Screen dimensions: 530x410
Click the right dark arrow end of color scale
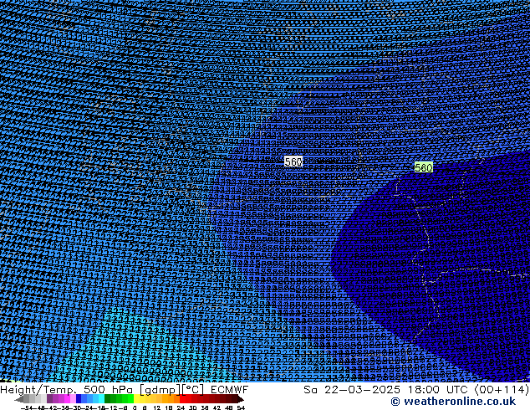(240, 399)
